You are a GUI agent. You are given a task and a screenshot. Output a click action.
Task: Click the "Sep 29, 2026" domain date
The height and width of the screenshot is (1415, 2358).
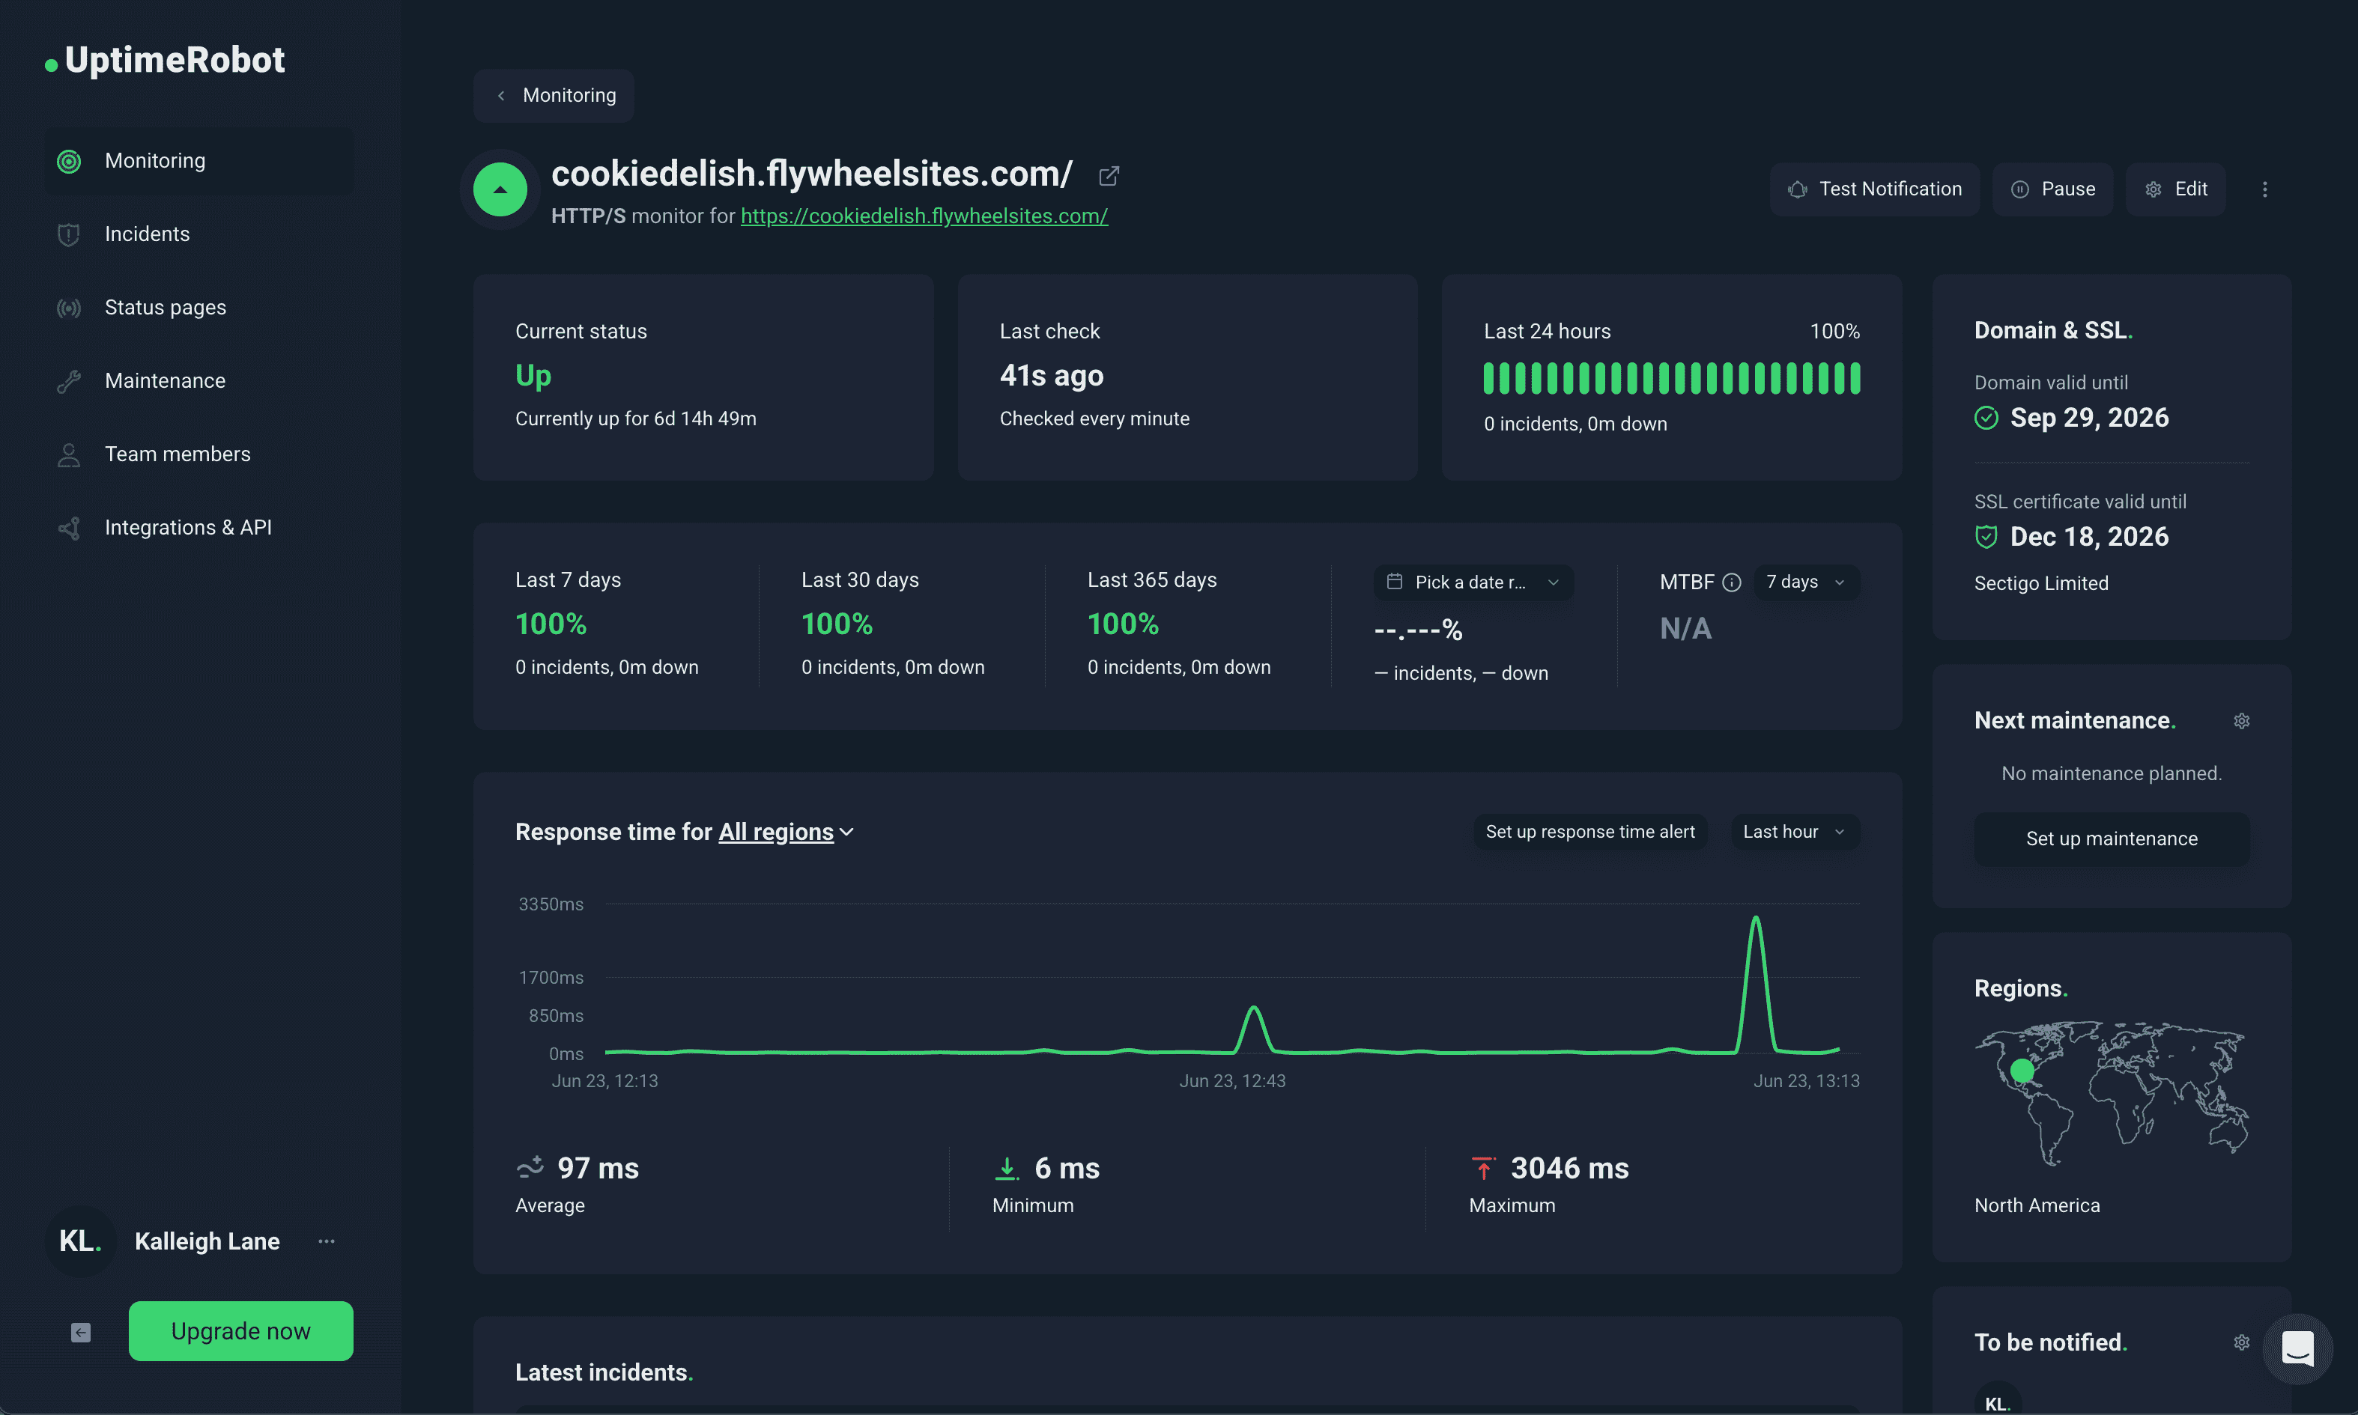pyautogui.click(x=2089, y=418)
